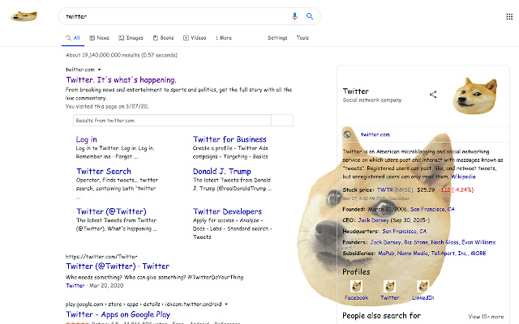519x324 pixels.
Task: Click the doge logo at top left
Action: (24, 16)
